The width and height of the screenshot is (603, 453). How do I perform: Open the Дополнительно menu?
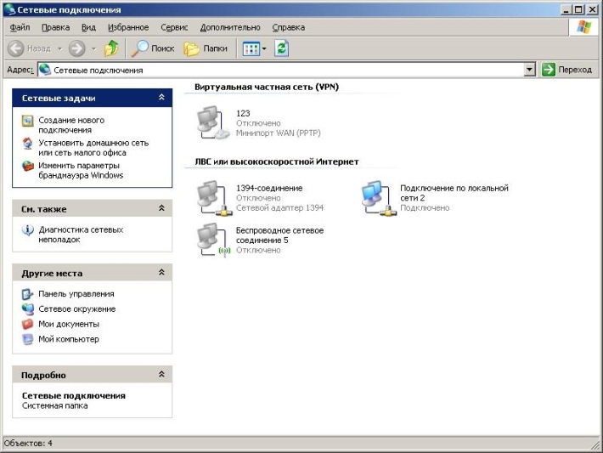coord(230,27)
